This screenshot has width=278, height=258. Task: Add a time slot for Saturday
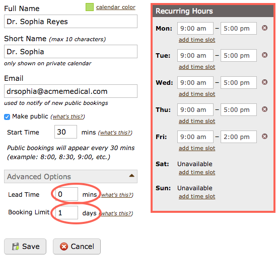click(197, 172)
